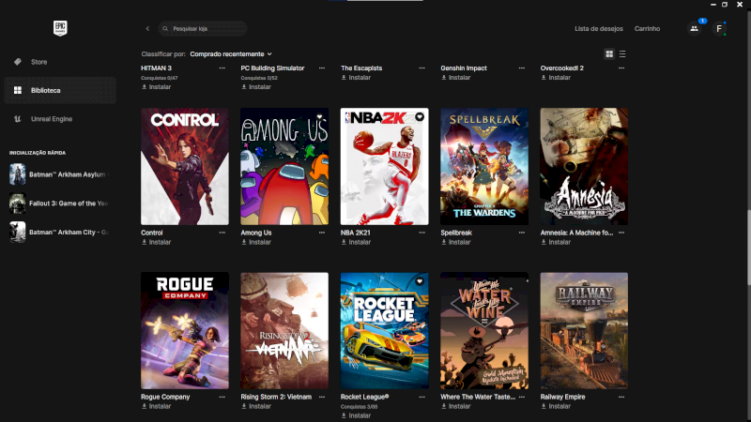The image size is (751, 422).
Task: Launch Batman Arkham Asylum from quick launch
Action: (x=59, y=174)
